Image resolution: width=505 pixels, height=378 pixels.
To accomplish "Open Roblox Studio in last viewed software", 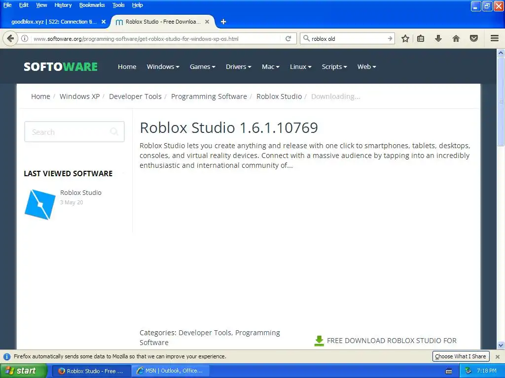I will click(81, 192).
